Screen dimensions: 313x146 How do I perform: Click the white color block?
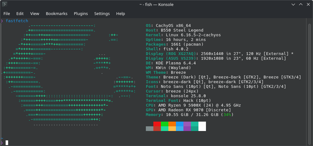(x=202, y=126)
